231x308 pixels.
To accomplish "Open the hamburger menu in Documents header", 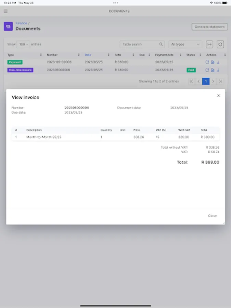I will (x=6, y=11).
